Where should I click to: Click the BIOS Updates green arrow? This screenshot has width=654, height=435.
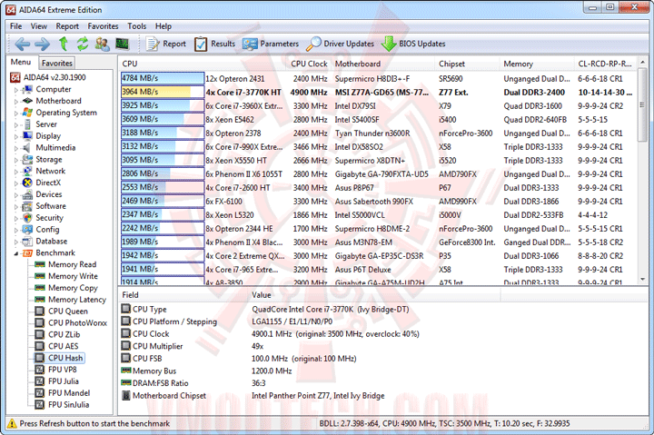(x=389, y=44)
